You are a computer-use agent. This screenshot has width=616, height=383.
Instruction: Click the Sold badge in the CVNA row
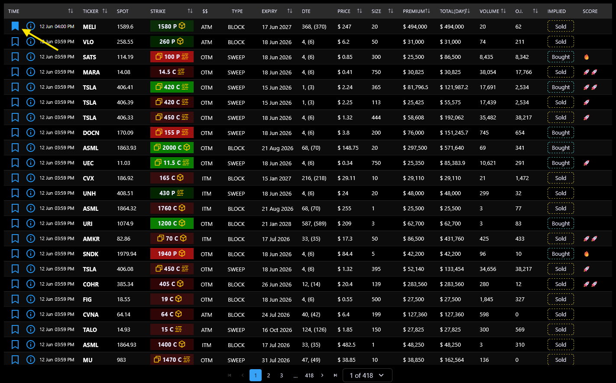pyautogui.click(x=561, y=314)
